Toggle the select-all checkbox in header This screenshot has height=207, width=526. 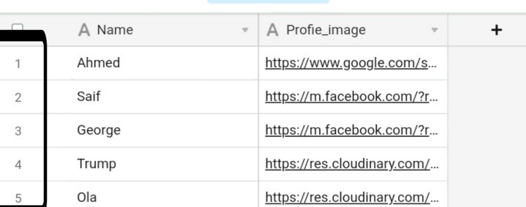(x=17, y=28)
